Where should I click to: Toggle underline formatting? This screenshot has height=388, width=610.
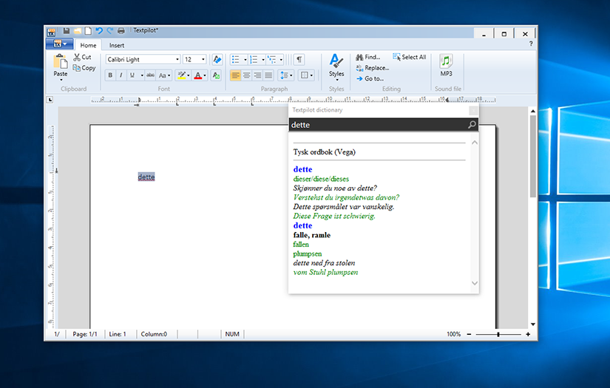point(132,75)
